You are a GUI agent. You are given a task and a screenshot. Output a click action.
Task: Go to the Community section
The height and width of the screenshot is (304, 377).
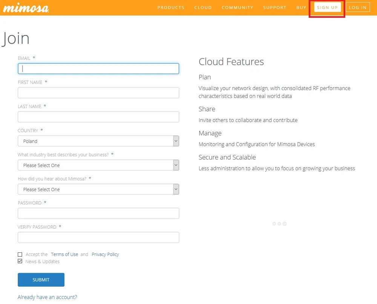pos(238,8)
